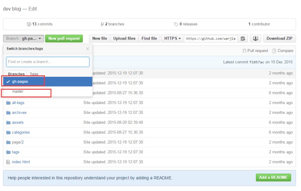The height and width of the screenshot is (191, 301).
Task: Open commit message in the tags row
Action: pos(113,152)
